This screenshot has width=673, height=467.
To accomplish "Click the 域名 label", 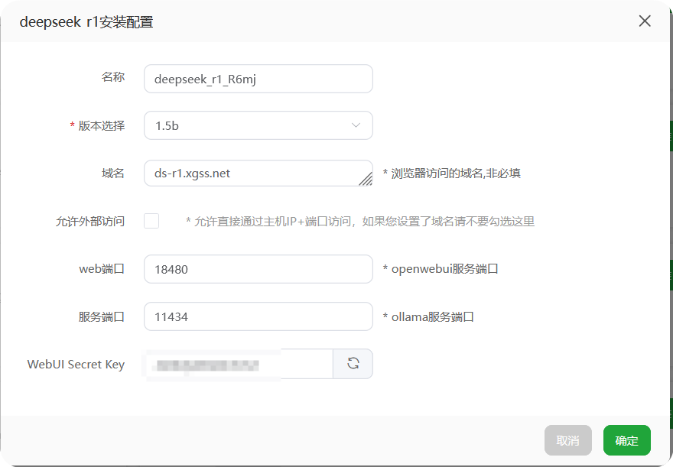I will 113,174.
